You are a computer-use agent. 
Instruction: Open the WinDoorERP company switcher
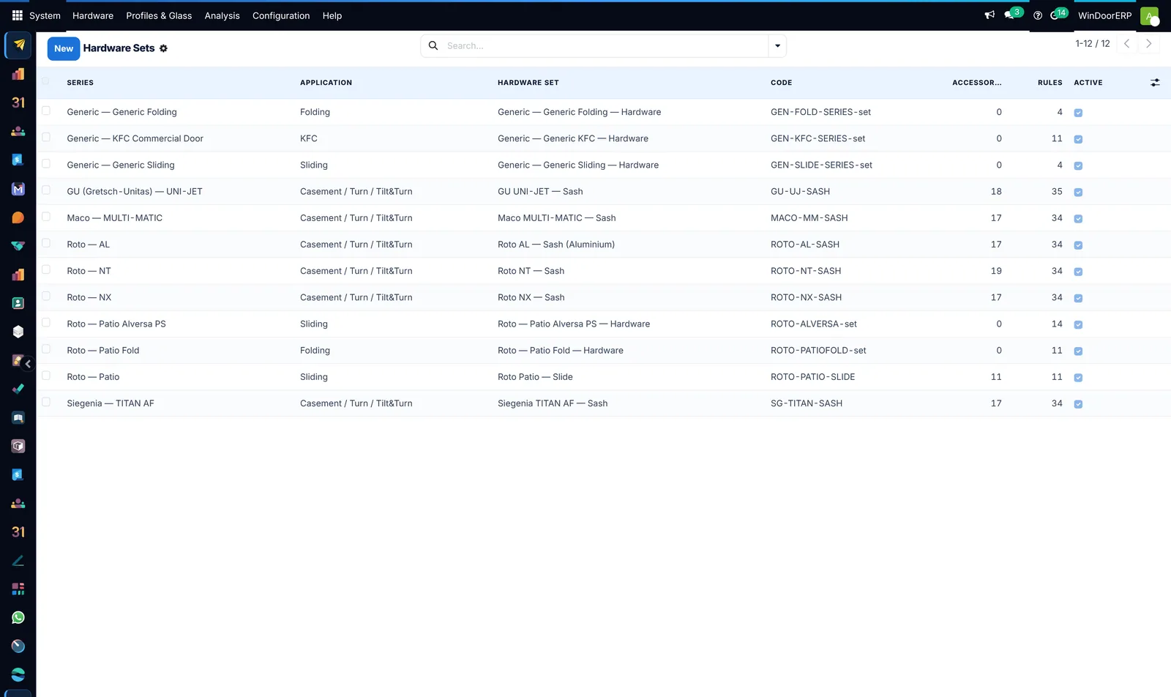pyautogui.click(x=1104, y=15)
